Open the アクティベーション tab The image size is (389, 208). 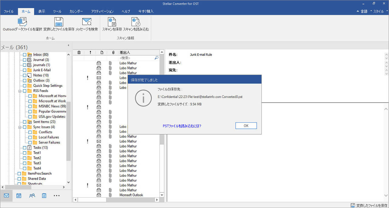(x=102, y=11)
